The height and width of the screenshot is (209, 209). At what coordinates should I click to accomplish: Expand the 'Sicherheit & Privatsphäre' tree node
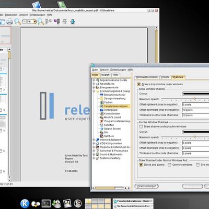tap(94, 151)
